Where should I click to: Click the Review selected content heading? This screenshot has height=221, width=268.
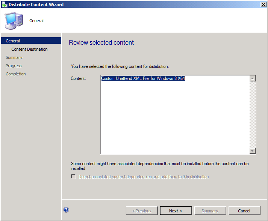(101, 42)
